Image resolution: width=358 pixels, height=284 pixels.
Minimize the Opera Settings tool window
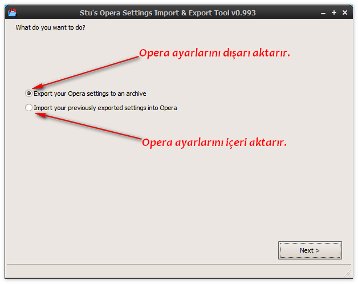coord(323,13)
